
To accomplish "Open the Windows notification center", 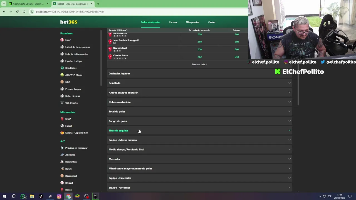I will 350,196.
